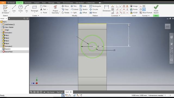The width and height of the screenshot is (174, 98).
Task: Toggle second status bar sketch option icon
Action: click(x=66, y=95)
